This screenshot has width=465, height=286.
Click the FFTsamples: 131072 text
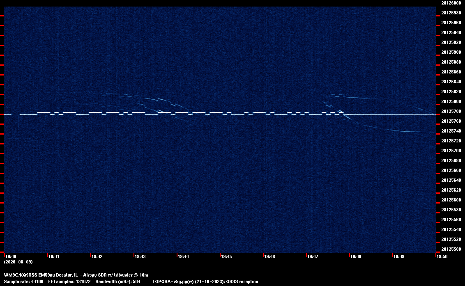tap(69, 281)
